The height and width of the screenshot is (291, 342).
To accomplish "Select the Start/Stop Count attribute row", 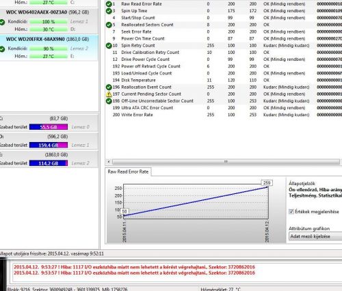I will point(224,18).
